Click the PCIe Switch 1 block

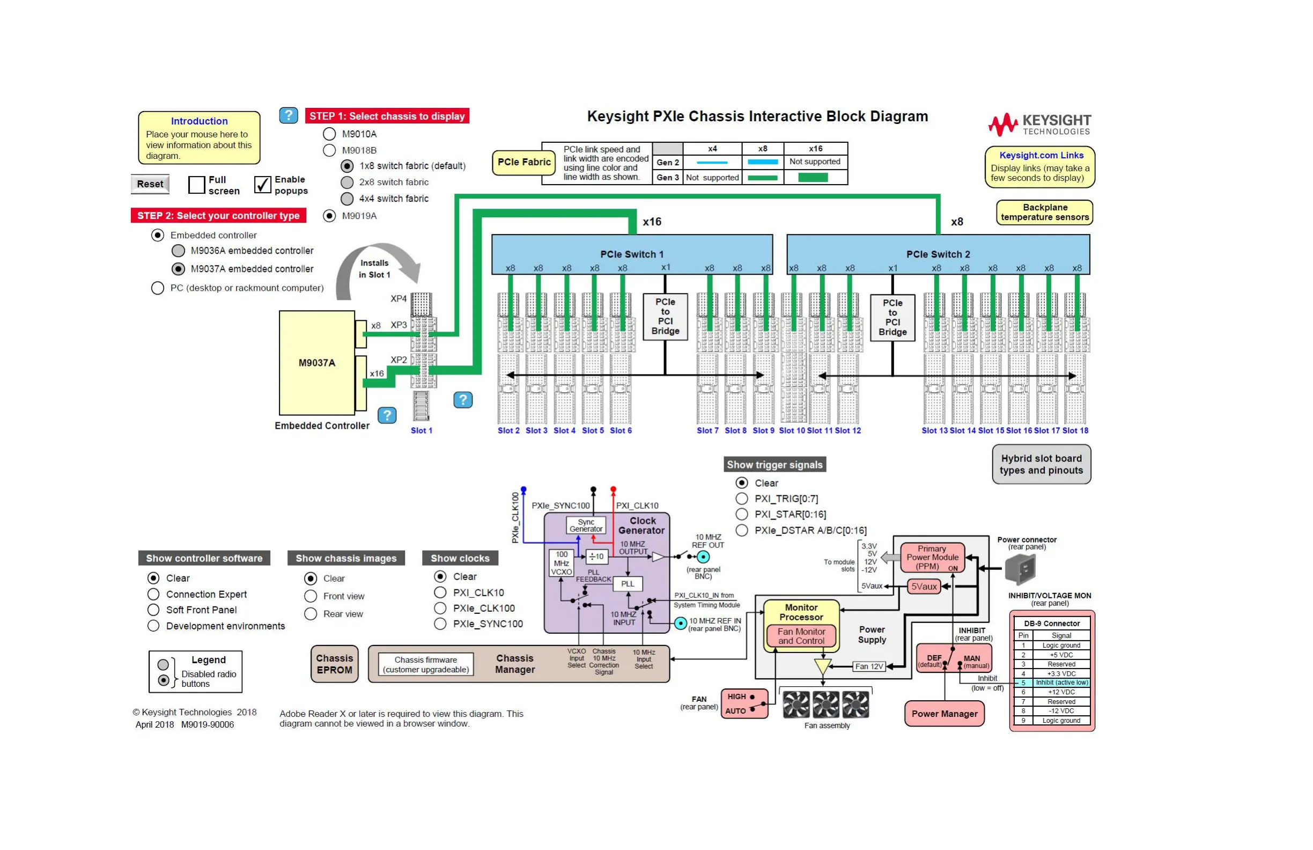point(632,253)
